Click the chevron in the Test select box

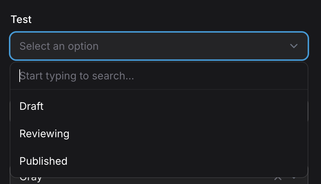click(x=294, y=46)
